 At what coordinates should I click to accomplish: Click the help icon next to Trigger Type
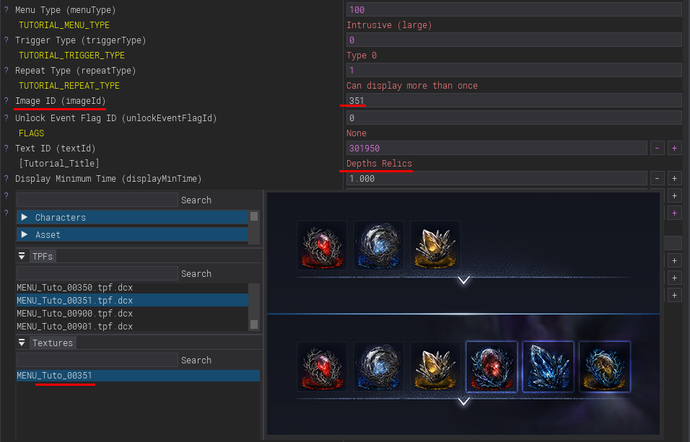pos(6,40)
